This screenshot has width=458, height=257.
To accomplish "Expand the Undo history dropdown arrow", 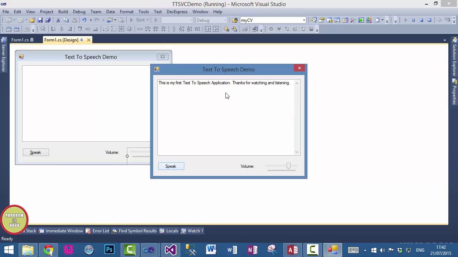I will click(x=91, y=20).
